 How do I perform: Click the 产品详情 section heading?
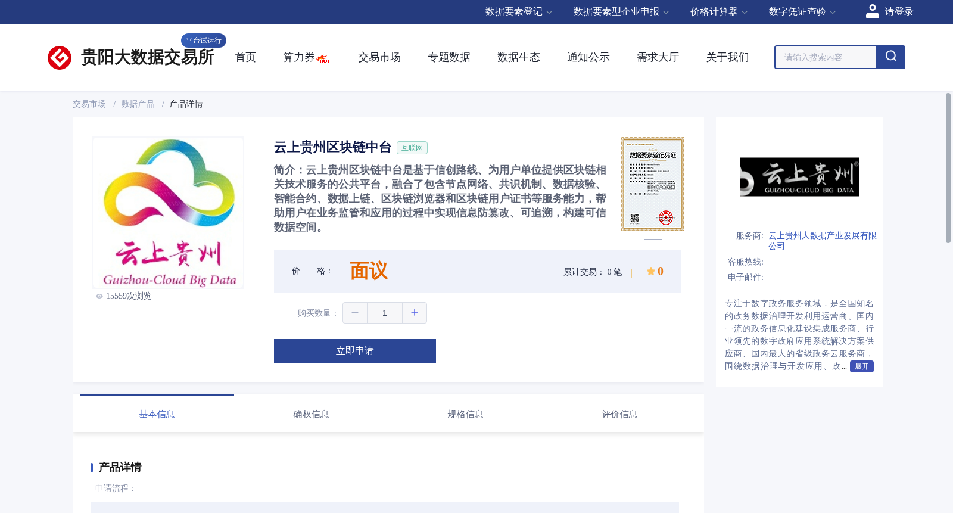point(120,467)
